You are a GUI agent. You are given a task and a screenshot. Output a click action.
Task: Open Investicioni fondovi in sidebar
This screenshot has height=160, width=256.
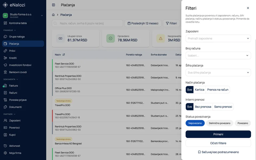[23, 65]
